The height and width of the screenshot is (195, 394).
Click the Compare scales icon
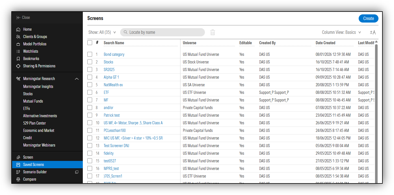click(x=18, y=179)
